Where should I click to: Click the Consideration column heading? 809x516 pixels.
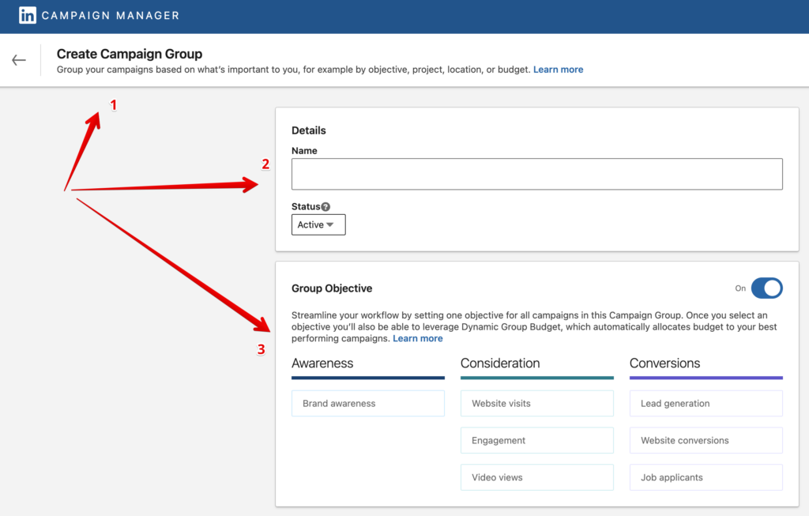tap(500, 363)
